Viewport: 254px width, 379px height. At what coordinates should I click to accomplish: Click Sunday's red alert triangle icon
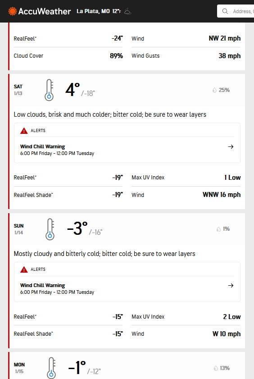[24, 269]
